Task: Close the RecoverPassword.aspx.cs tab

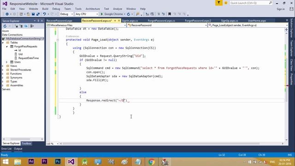Action: 119,21
